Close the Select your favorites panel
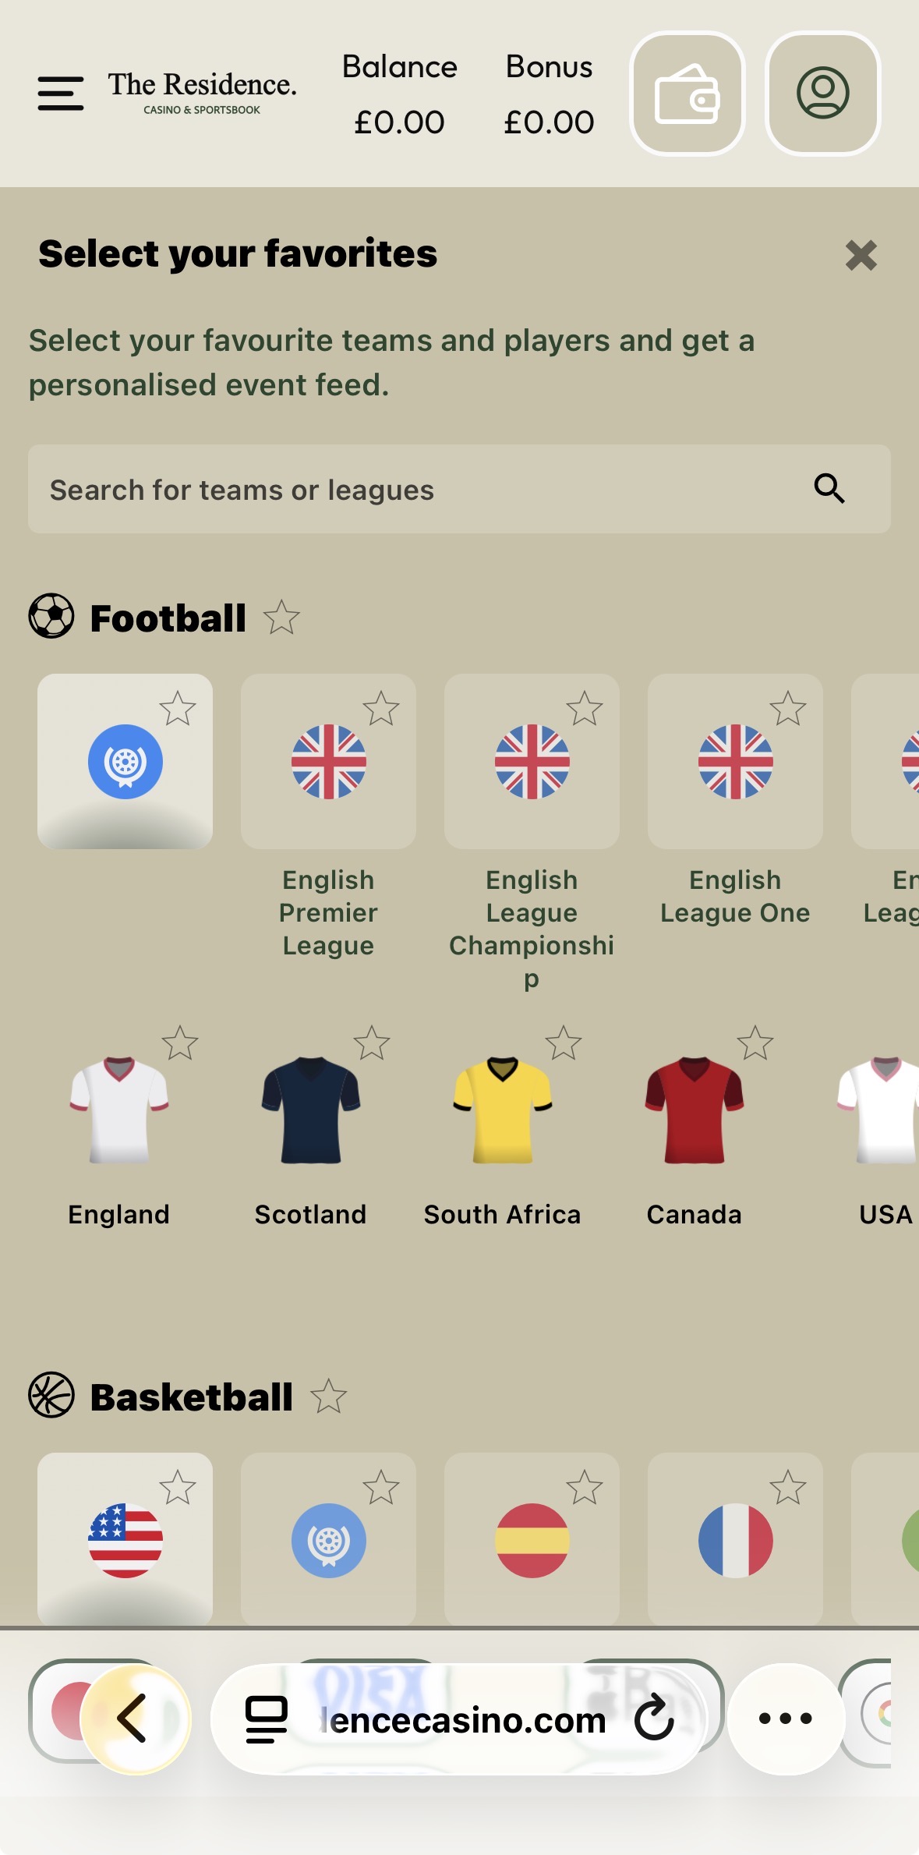The height and width of the screenshot is (1855, 919). pos(861,255)
